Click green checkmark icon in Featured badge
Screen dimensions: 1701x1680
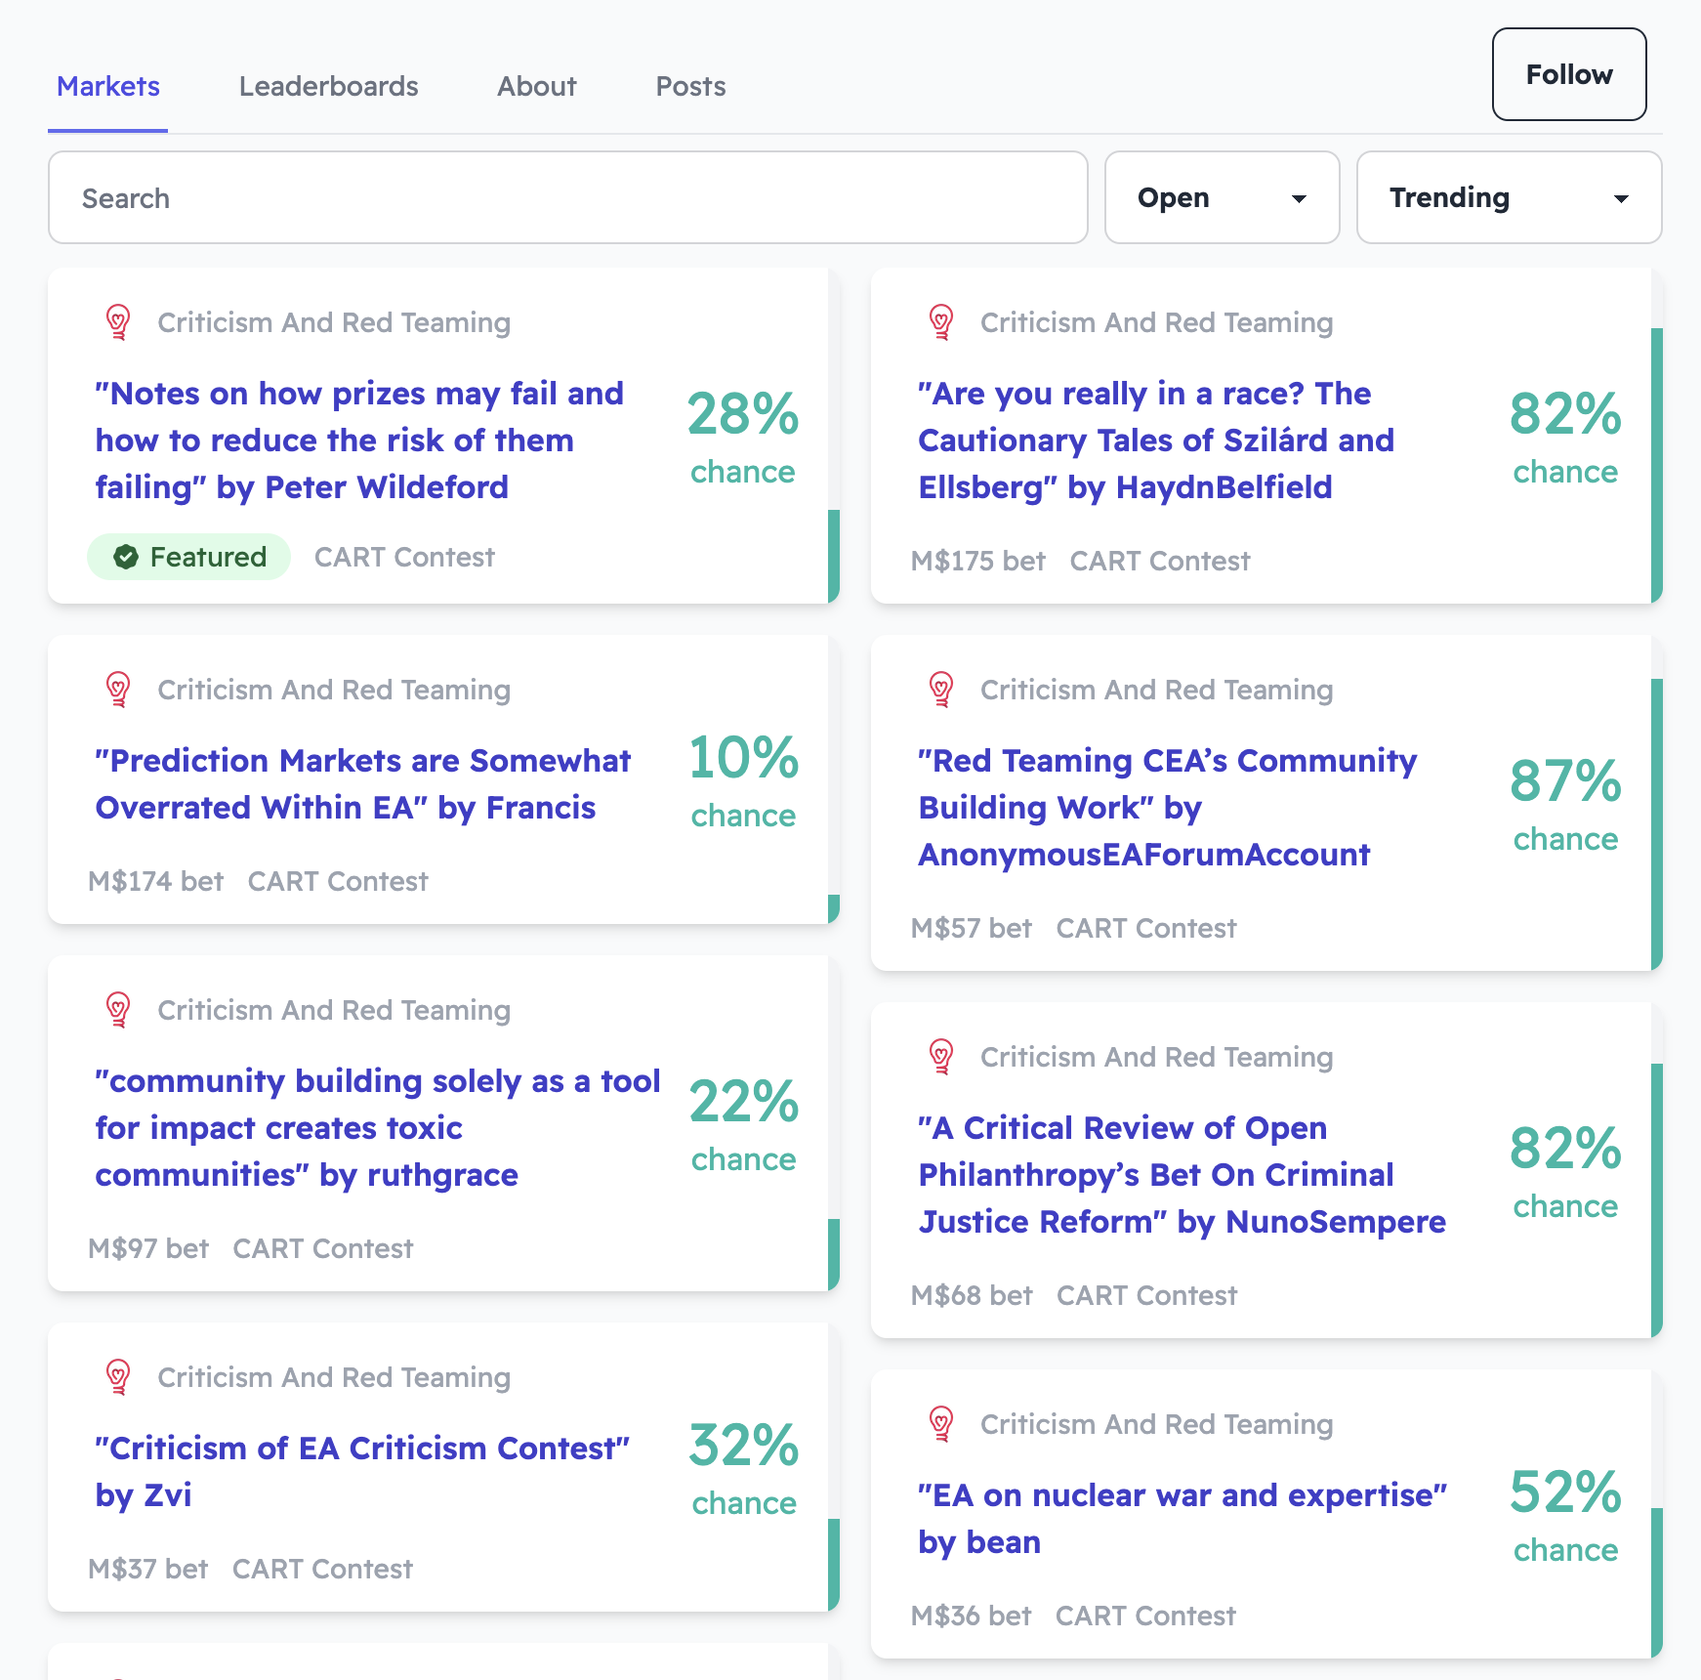click(126, 557)
